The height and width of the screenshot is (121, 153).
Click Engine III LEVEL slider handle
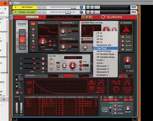[35, 68]
